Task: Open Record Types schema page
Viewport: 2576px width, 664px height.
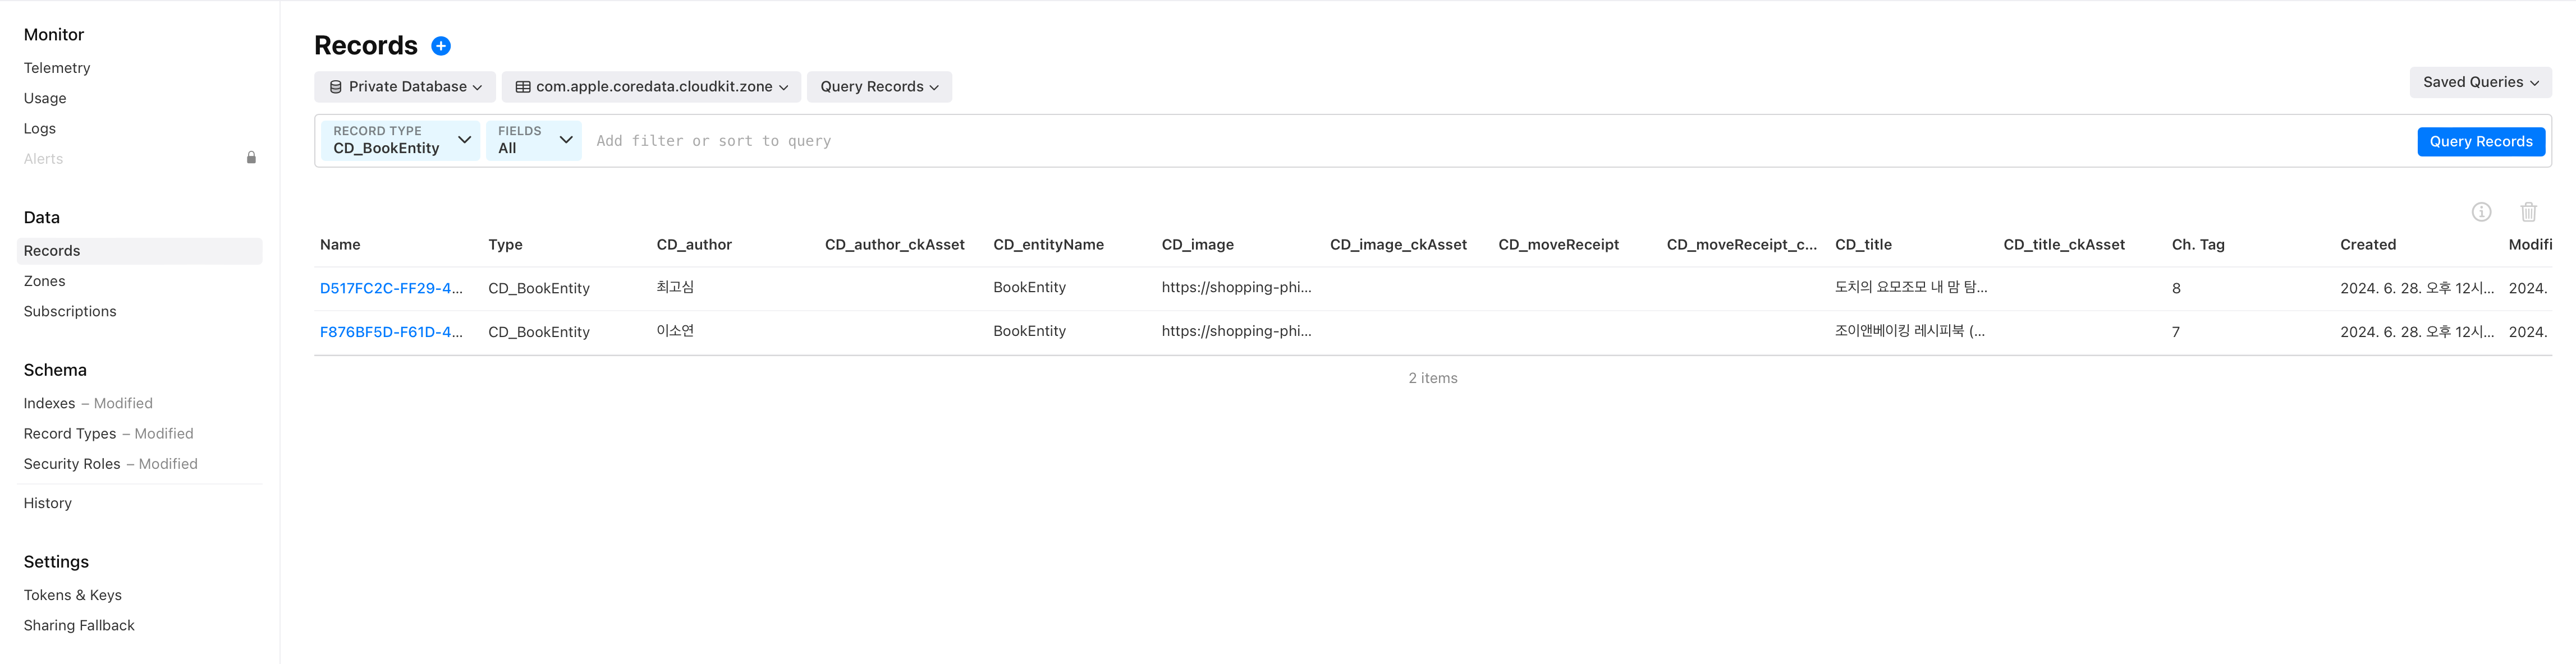Action: (70, 434)
